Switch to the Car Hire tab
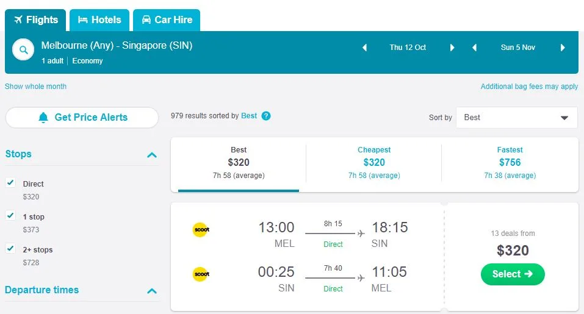Screen dimensions: 584x314 click(167, 20)
